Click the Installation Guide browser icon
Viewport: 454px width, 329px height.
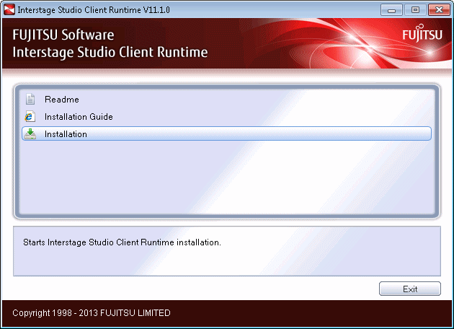point(30,117)
